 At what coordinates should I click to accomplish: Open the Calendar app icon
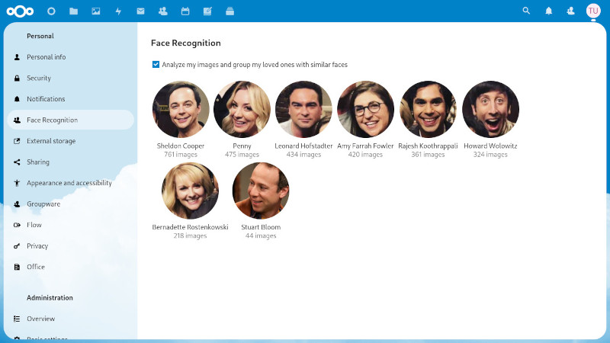click(185, 11)
